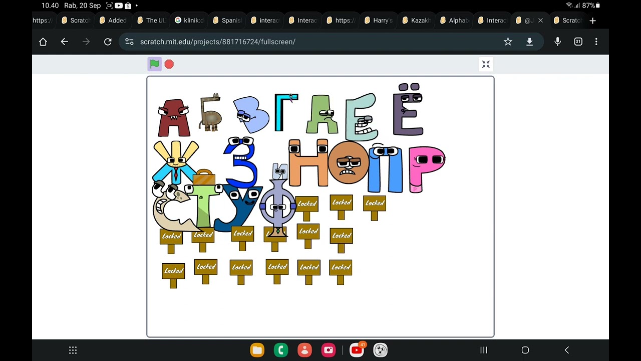Tap Android back button
The width and height of the screenshot is (641, 361).
click(566, 350)
